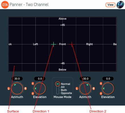Set Mouse Mode to Opposite

(66, 93)
